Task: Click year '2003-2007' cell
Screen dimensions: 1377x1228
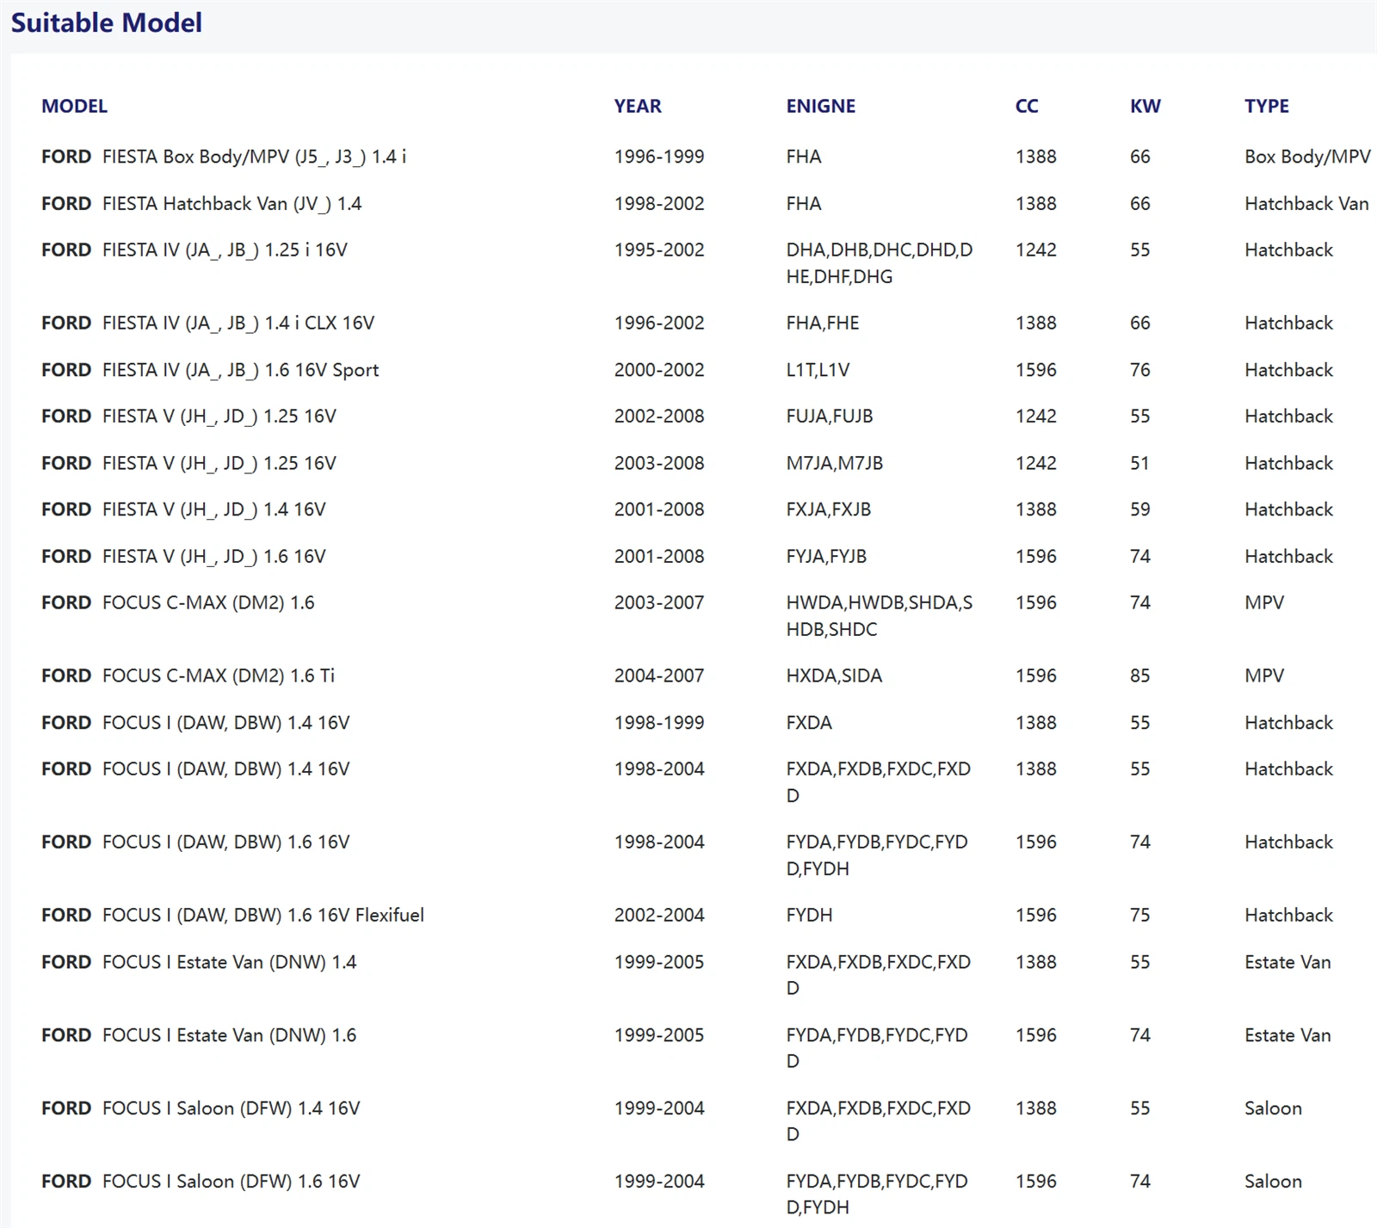Action: pyautogui.click(x=659, y=603)
